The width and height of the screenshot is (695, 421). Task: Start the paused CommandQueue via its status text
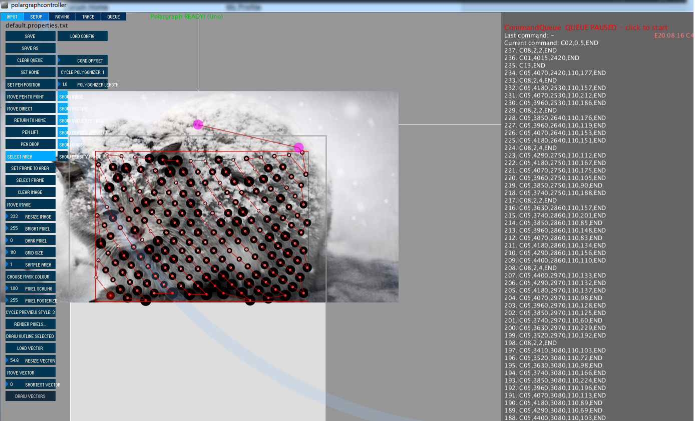[x=586, y=27]
